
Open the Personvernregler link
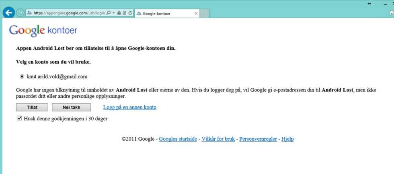click(x=258, y=139)
